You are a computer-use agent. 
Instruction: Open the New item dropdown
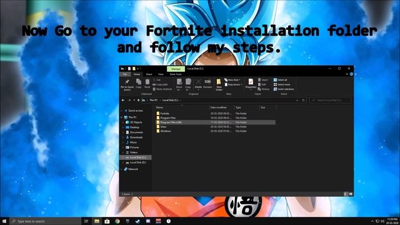pyautogui.click(x=232, y=80)
